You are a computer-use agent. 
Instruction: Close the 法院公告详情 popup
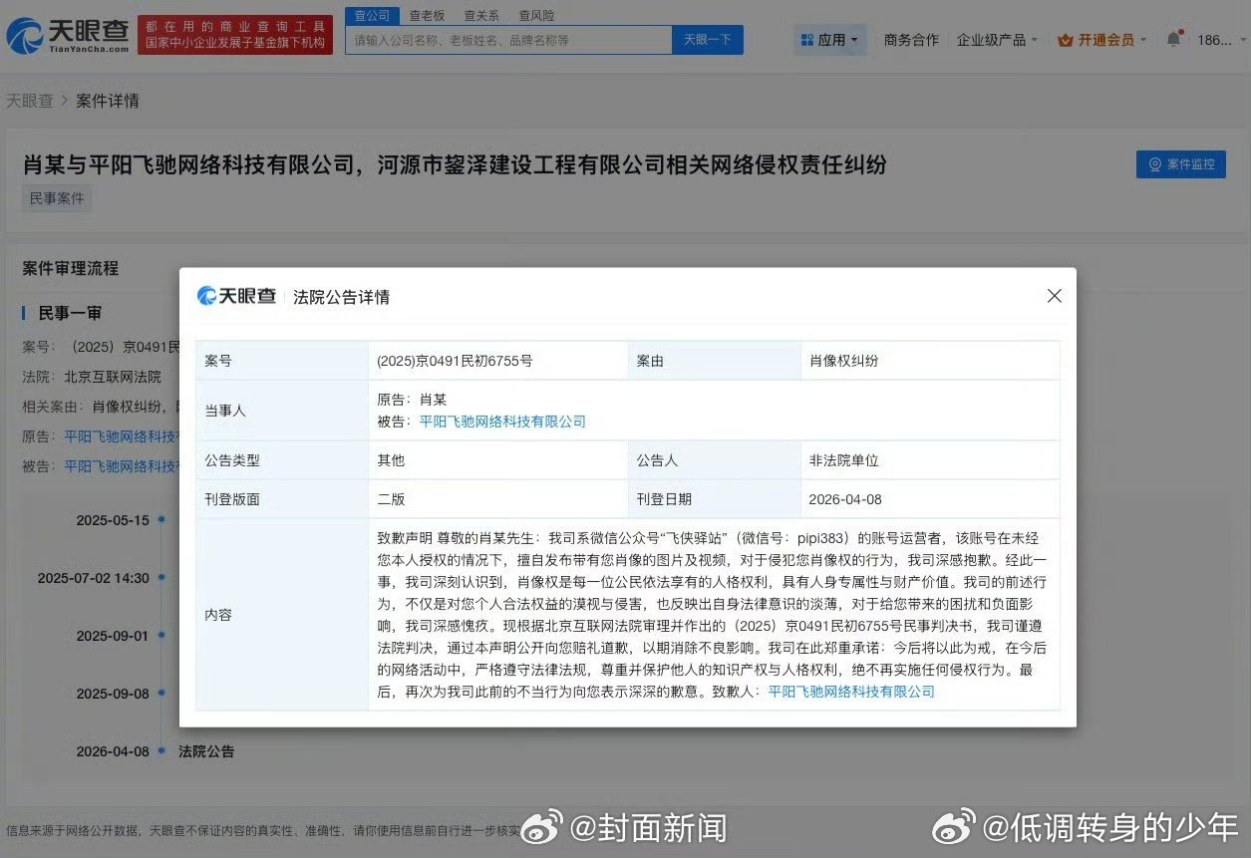point(1054,296)
